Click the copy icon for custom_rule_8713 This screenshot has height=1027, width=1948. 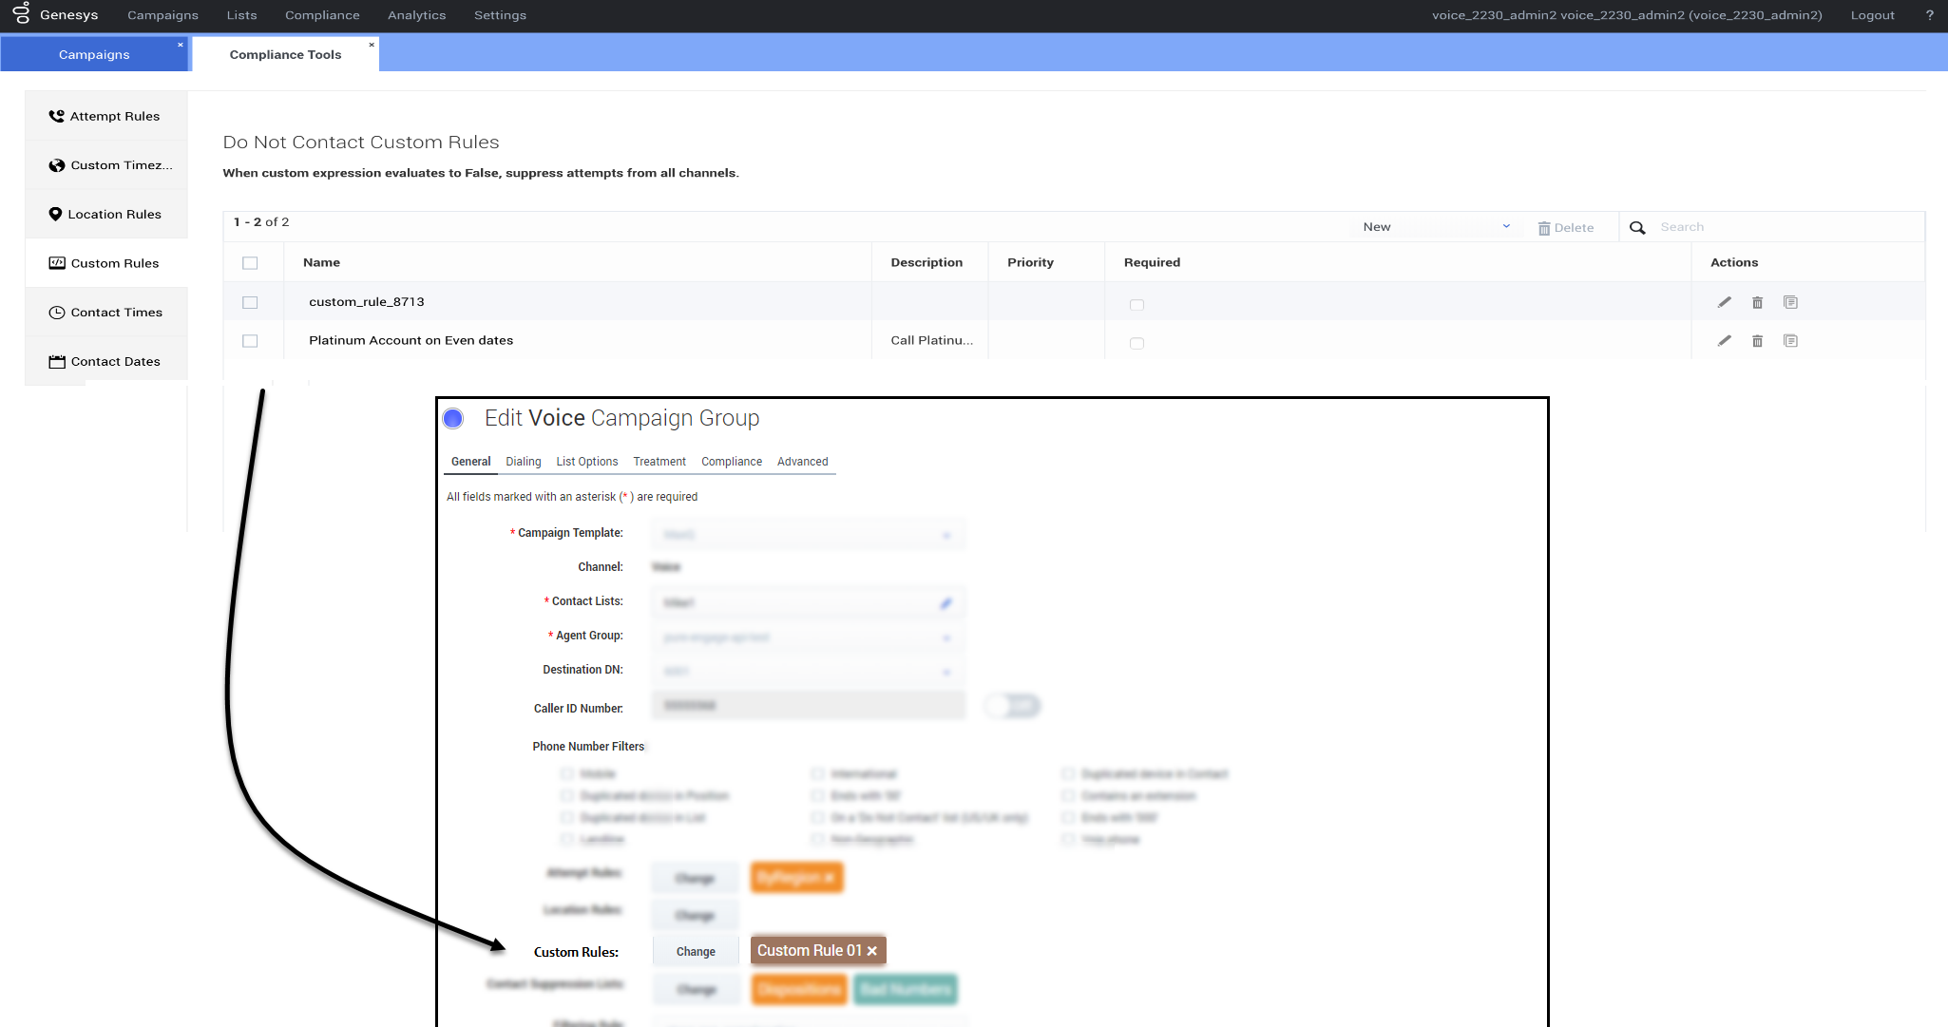pos(1790,302)
